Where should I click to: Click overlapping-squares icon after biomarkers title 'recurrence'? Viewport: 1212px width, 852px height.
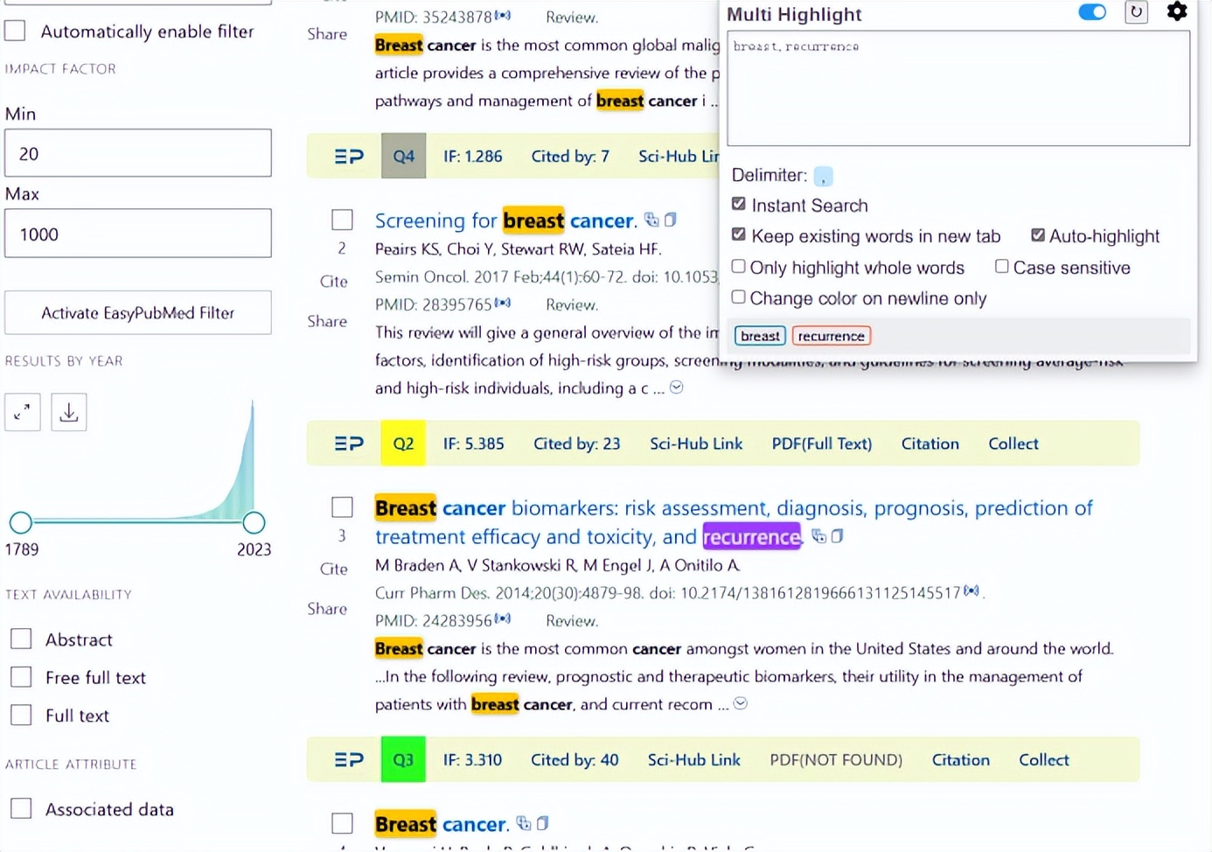(x=818, y=536)
